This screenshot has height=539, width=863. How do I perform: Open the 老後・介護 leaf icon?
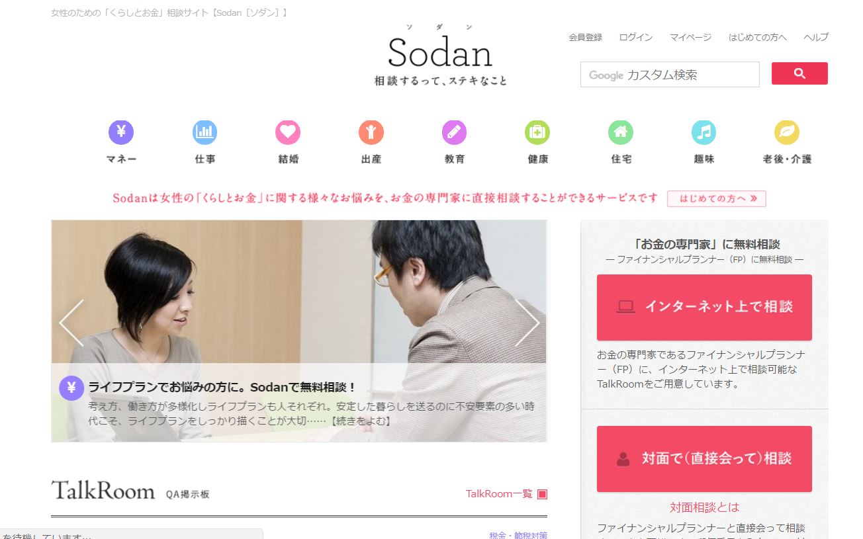click(x=787, y=133)
